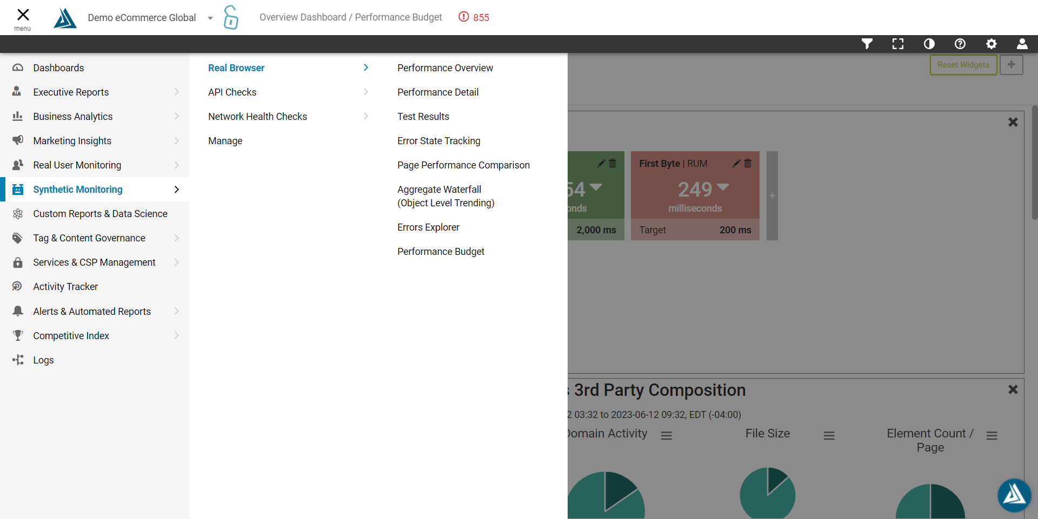Click the Real Browser chevron arrow

point(366,68)
